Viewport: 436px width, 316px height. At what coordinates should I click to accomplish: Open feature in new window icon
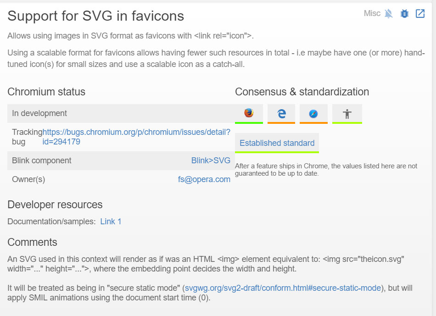pyautogui.click(x=420, y=13)
